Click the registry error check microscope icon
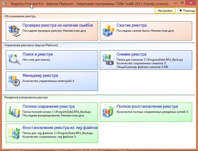This screenshot has height=151, width=198. pyautogui.click(x=14, y=31)
